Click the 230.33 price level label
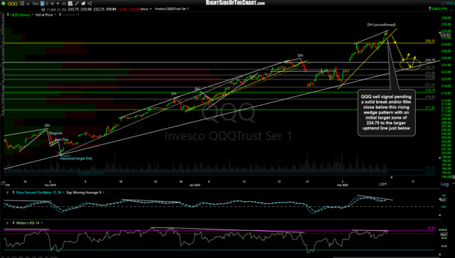Viewport: 455px width, 258px height. point(430,41)
